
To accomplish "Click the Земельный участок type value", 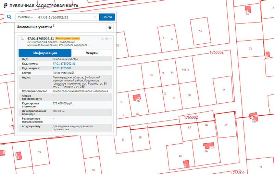I will [65, 59].
